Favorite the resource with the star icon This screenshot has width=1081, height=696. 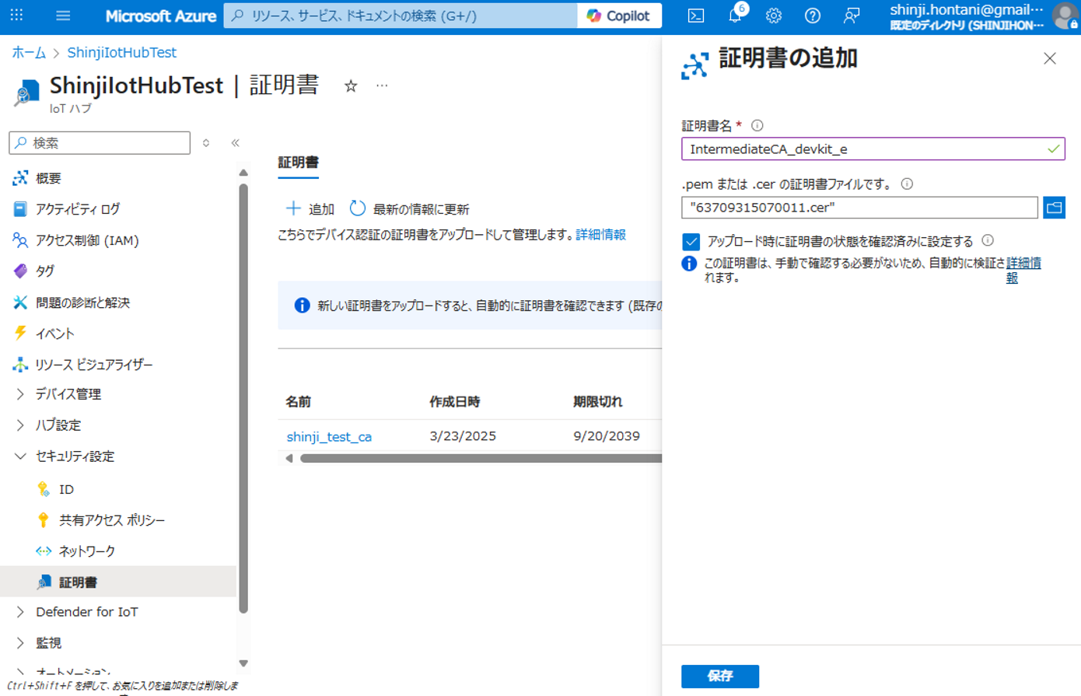pos(351,86)
